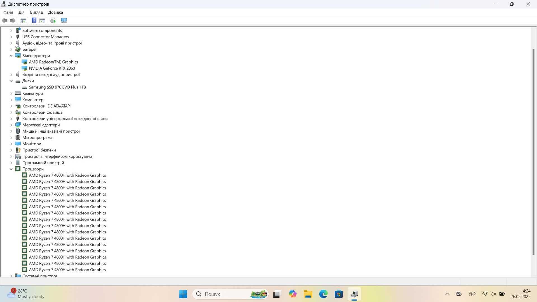Image resolution: width=537 pixels, height=302 pixels.
Task: Select Комп'ютер category label
Action: (33, 100)
